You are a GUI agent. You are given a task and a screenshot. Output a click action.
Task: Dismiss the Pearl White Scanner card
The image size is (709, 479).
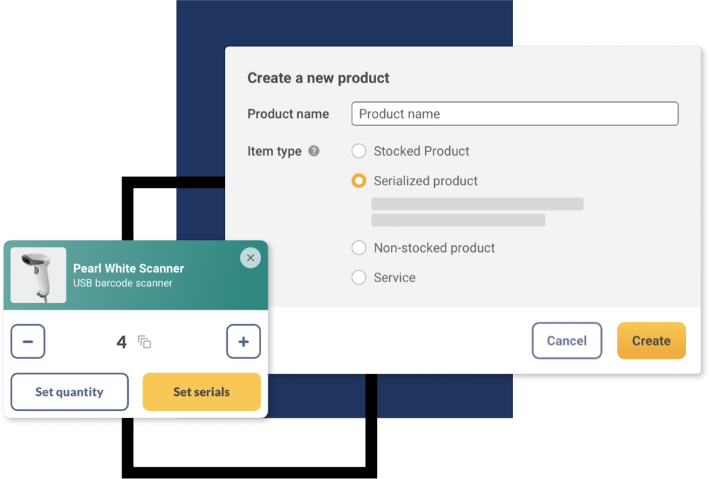click(250, 258)
